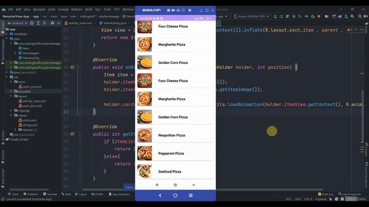The height and width of the screenshot is (207, 369).
Task: Open the File menu
Action: (x=11, y=9)
